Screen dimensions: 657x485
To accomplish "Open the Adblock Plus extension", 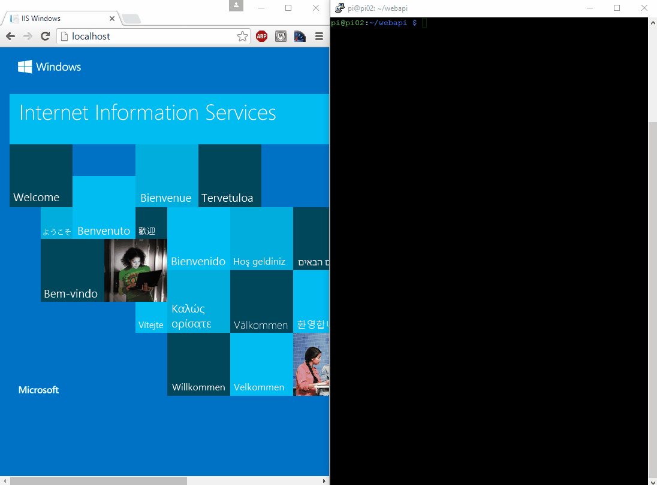I will coord(262,37).
